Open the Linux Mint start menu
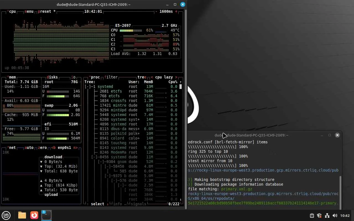This screenshot has width=354, height=221. 6,215
